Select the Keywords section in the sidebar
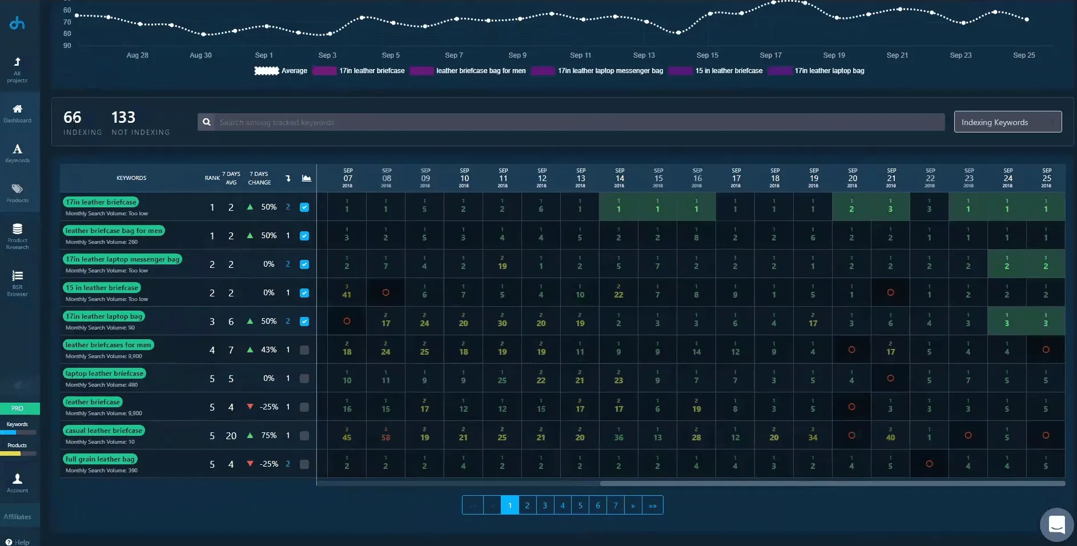 [x=18, y=153]
